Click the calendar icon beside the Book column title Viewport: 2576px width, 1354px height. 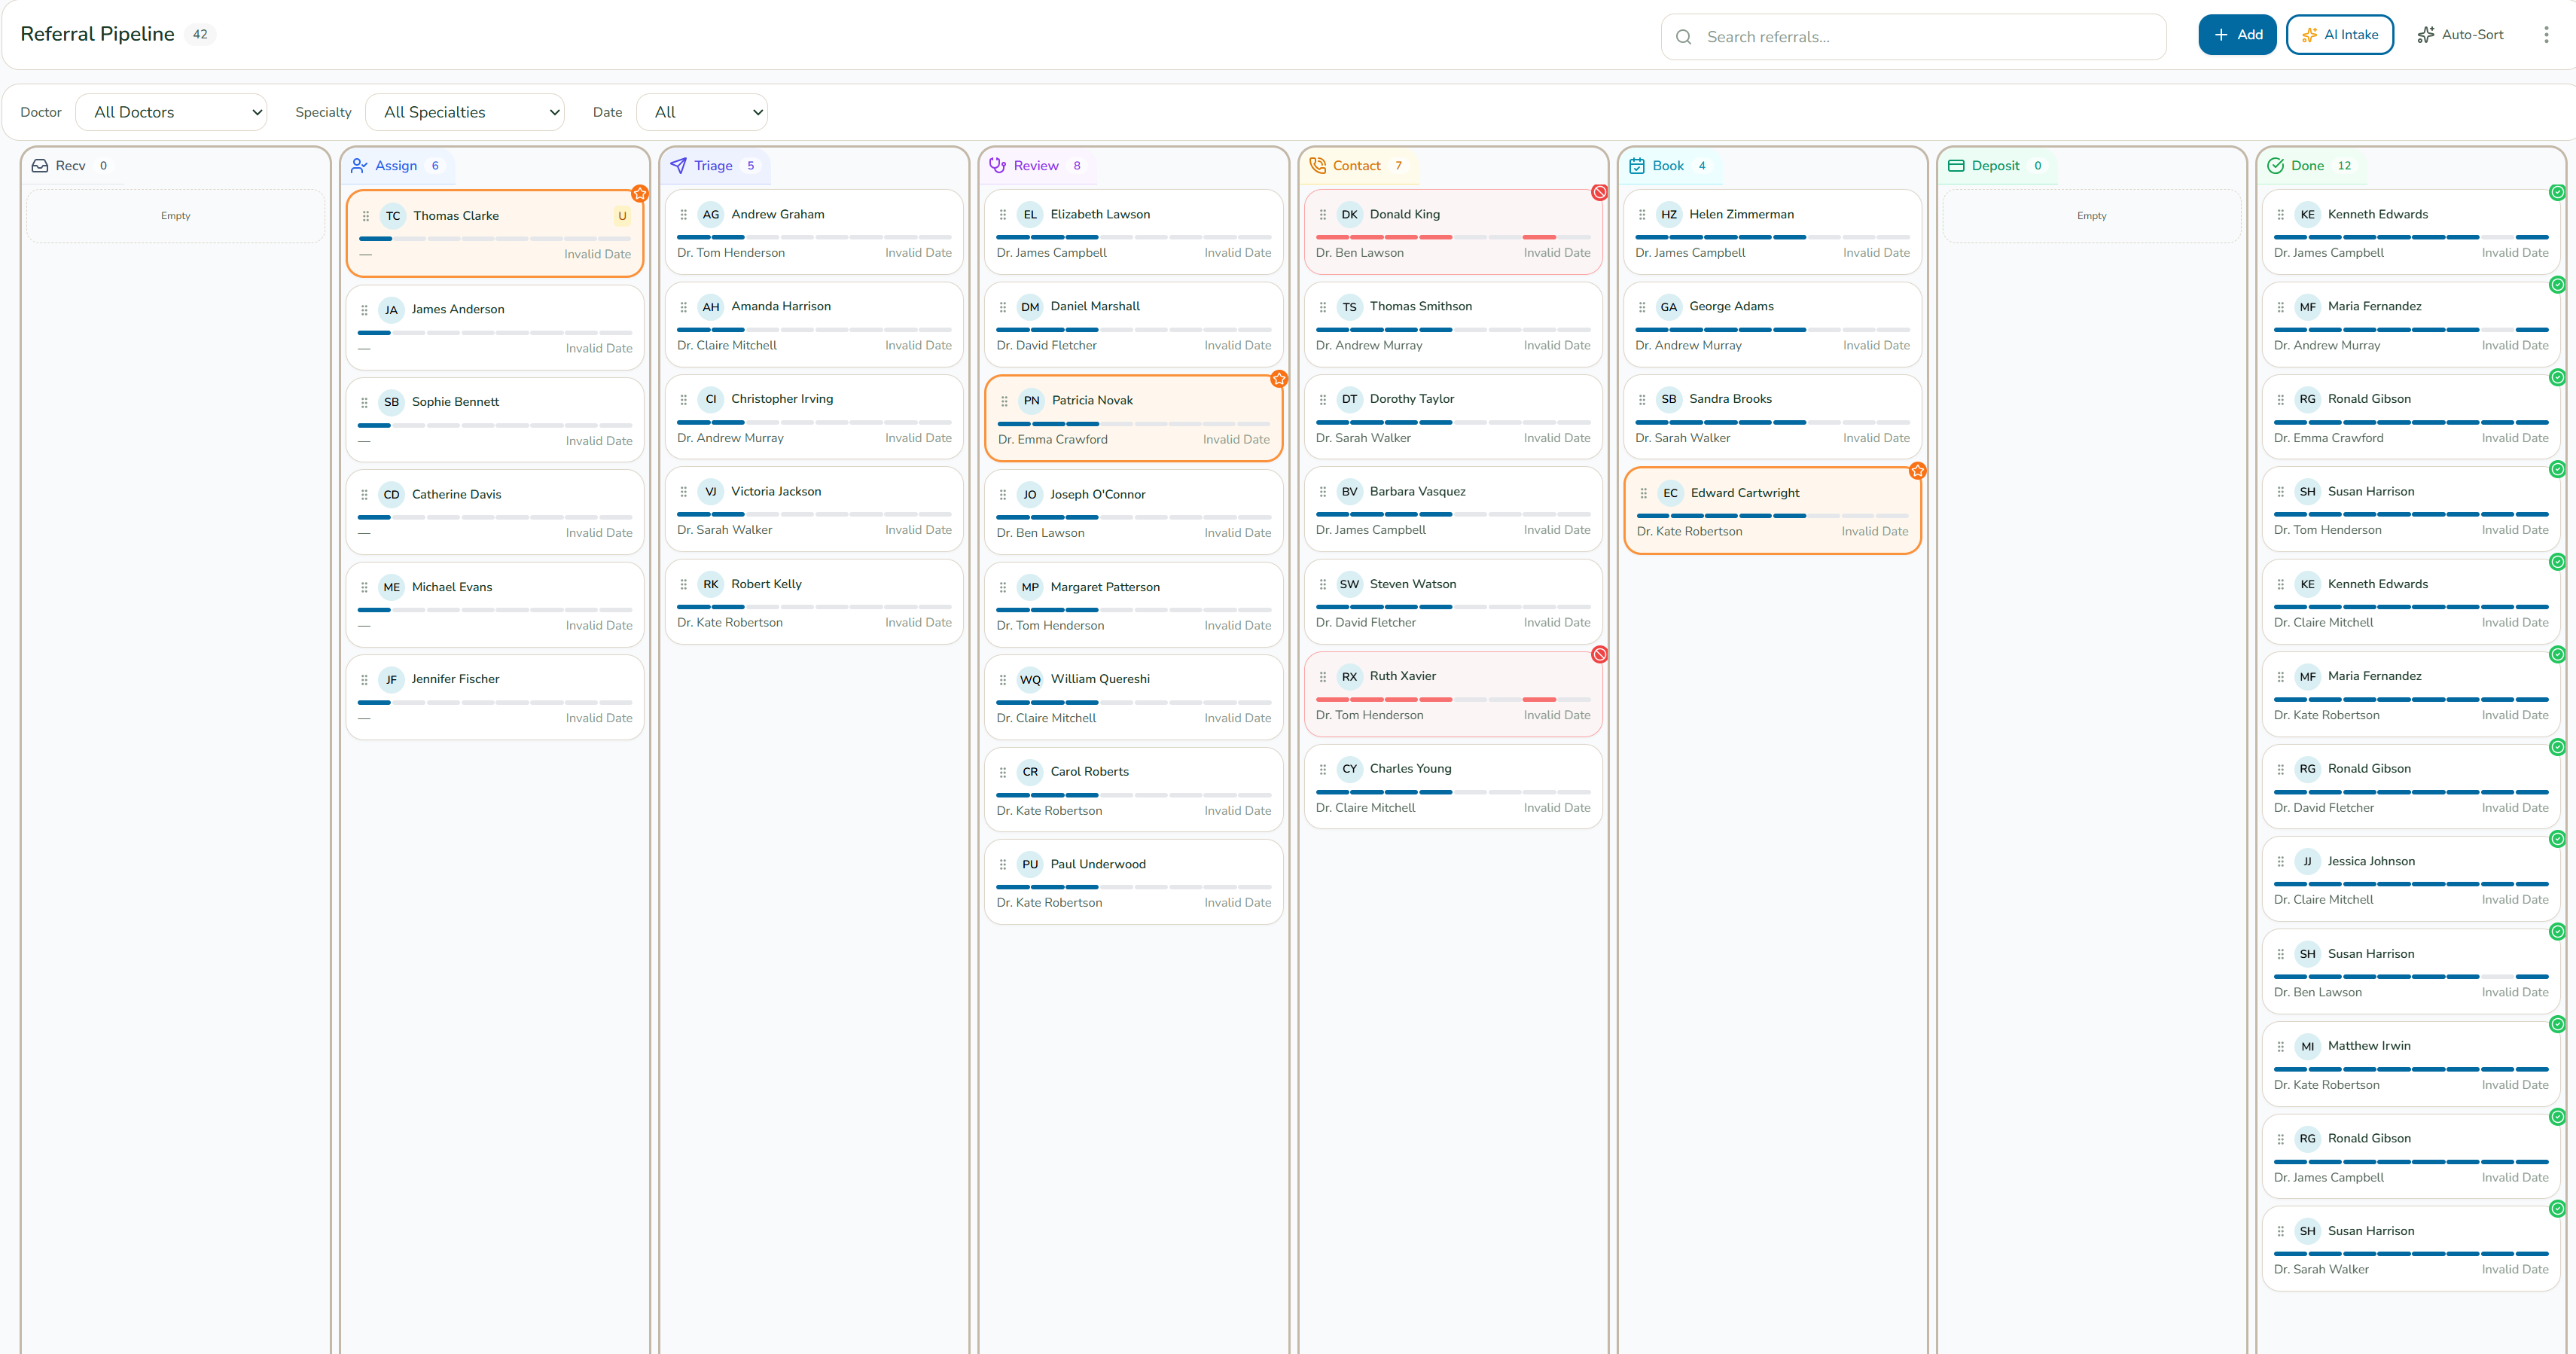point(1636,165)
